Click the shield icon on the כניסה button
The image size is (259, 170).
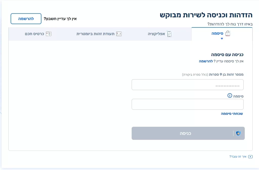(238, 133)
